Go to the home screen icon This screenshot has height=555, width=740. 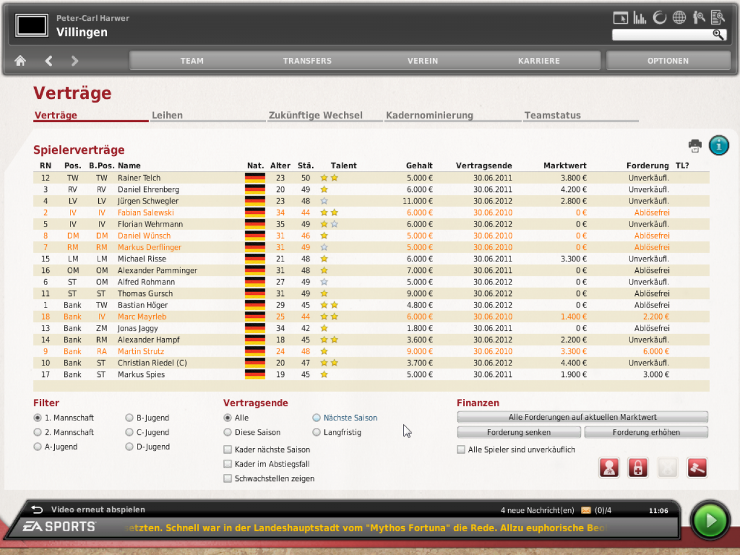pyautogui.click(x=20, y=61)
